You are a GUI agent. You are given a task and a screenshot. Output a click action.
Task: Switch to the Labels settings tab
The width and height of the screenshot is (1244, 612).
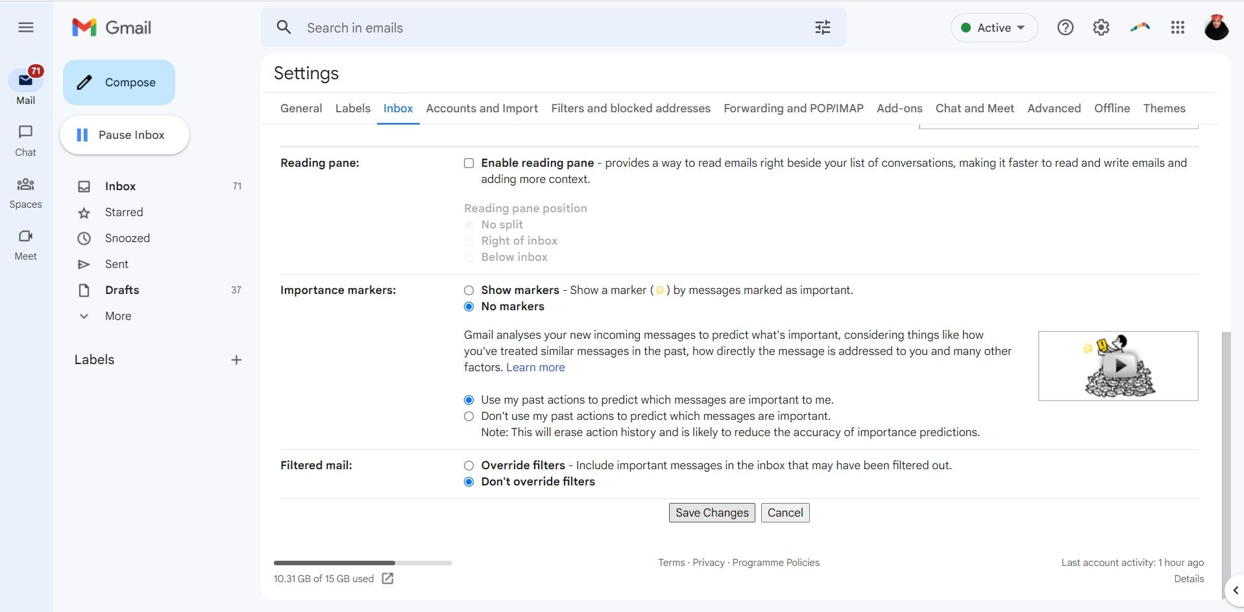[x=352, y=108]
